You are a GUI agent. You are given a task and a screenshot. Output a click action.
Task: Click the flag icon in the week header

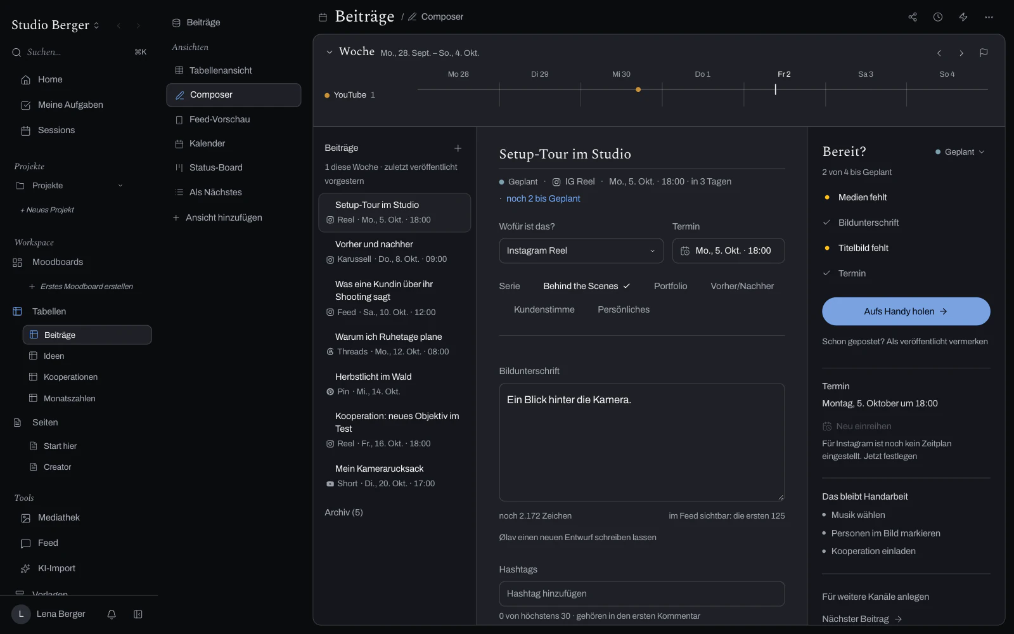[x=984, y=53]
